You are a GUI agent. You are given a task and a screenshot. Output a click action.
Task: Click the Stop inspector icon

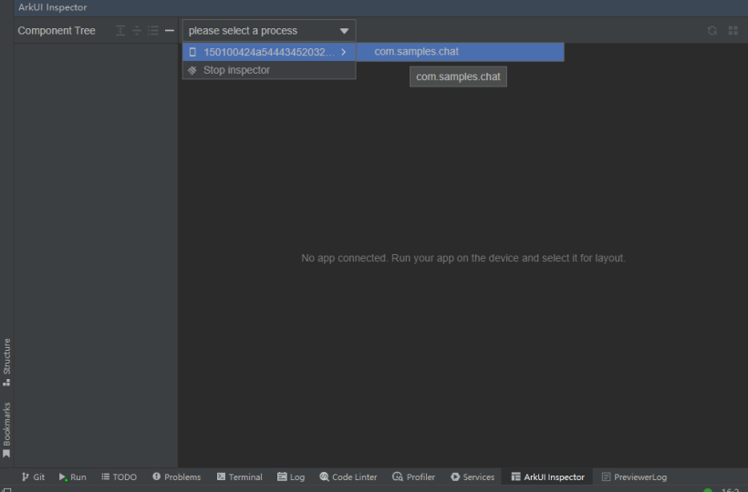pyautogui.click(x=192, y=70)
